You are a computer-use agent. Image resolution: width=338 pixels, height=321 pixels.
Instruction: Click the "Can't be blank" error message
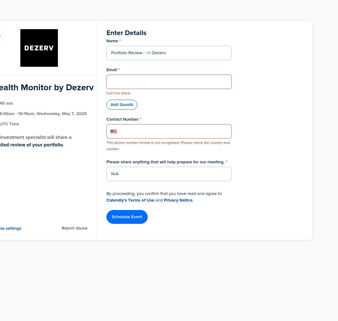click(x=119, y=93)
